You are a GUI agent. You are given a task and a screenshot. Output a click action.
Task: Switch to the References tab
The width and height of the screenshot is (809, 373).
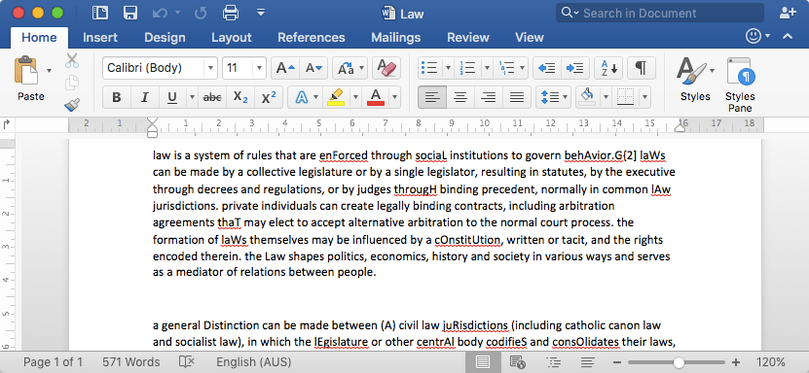tap(312, 38)
